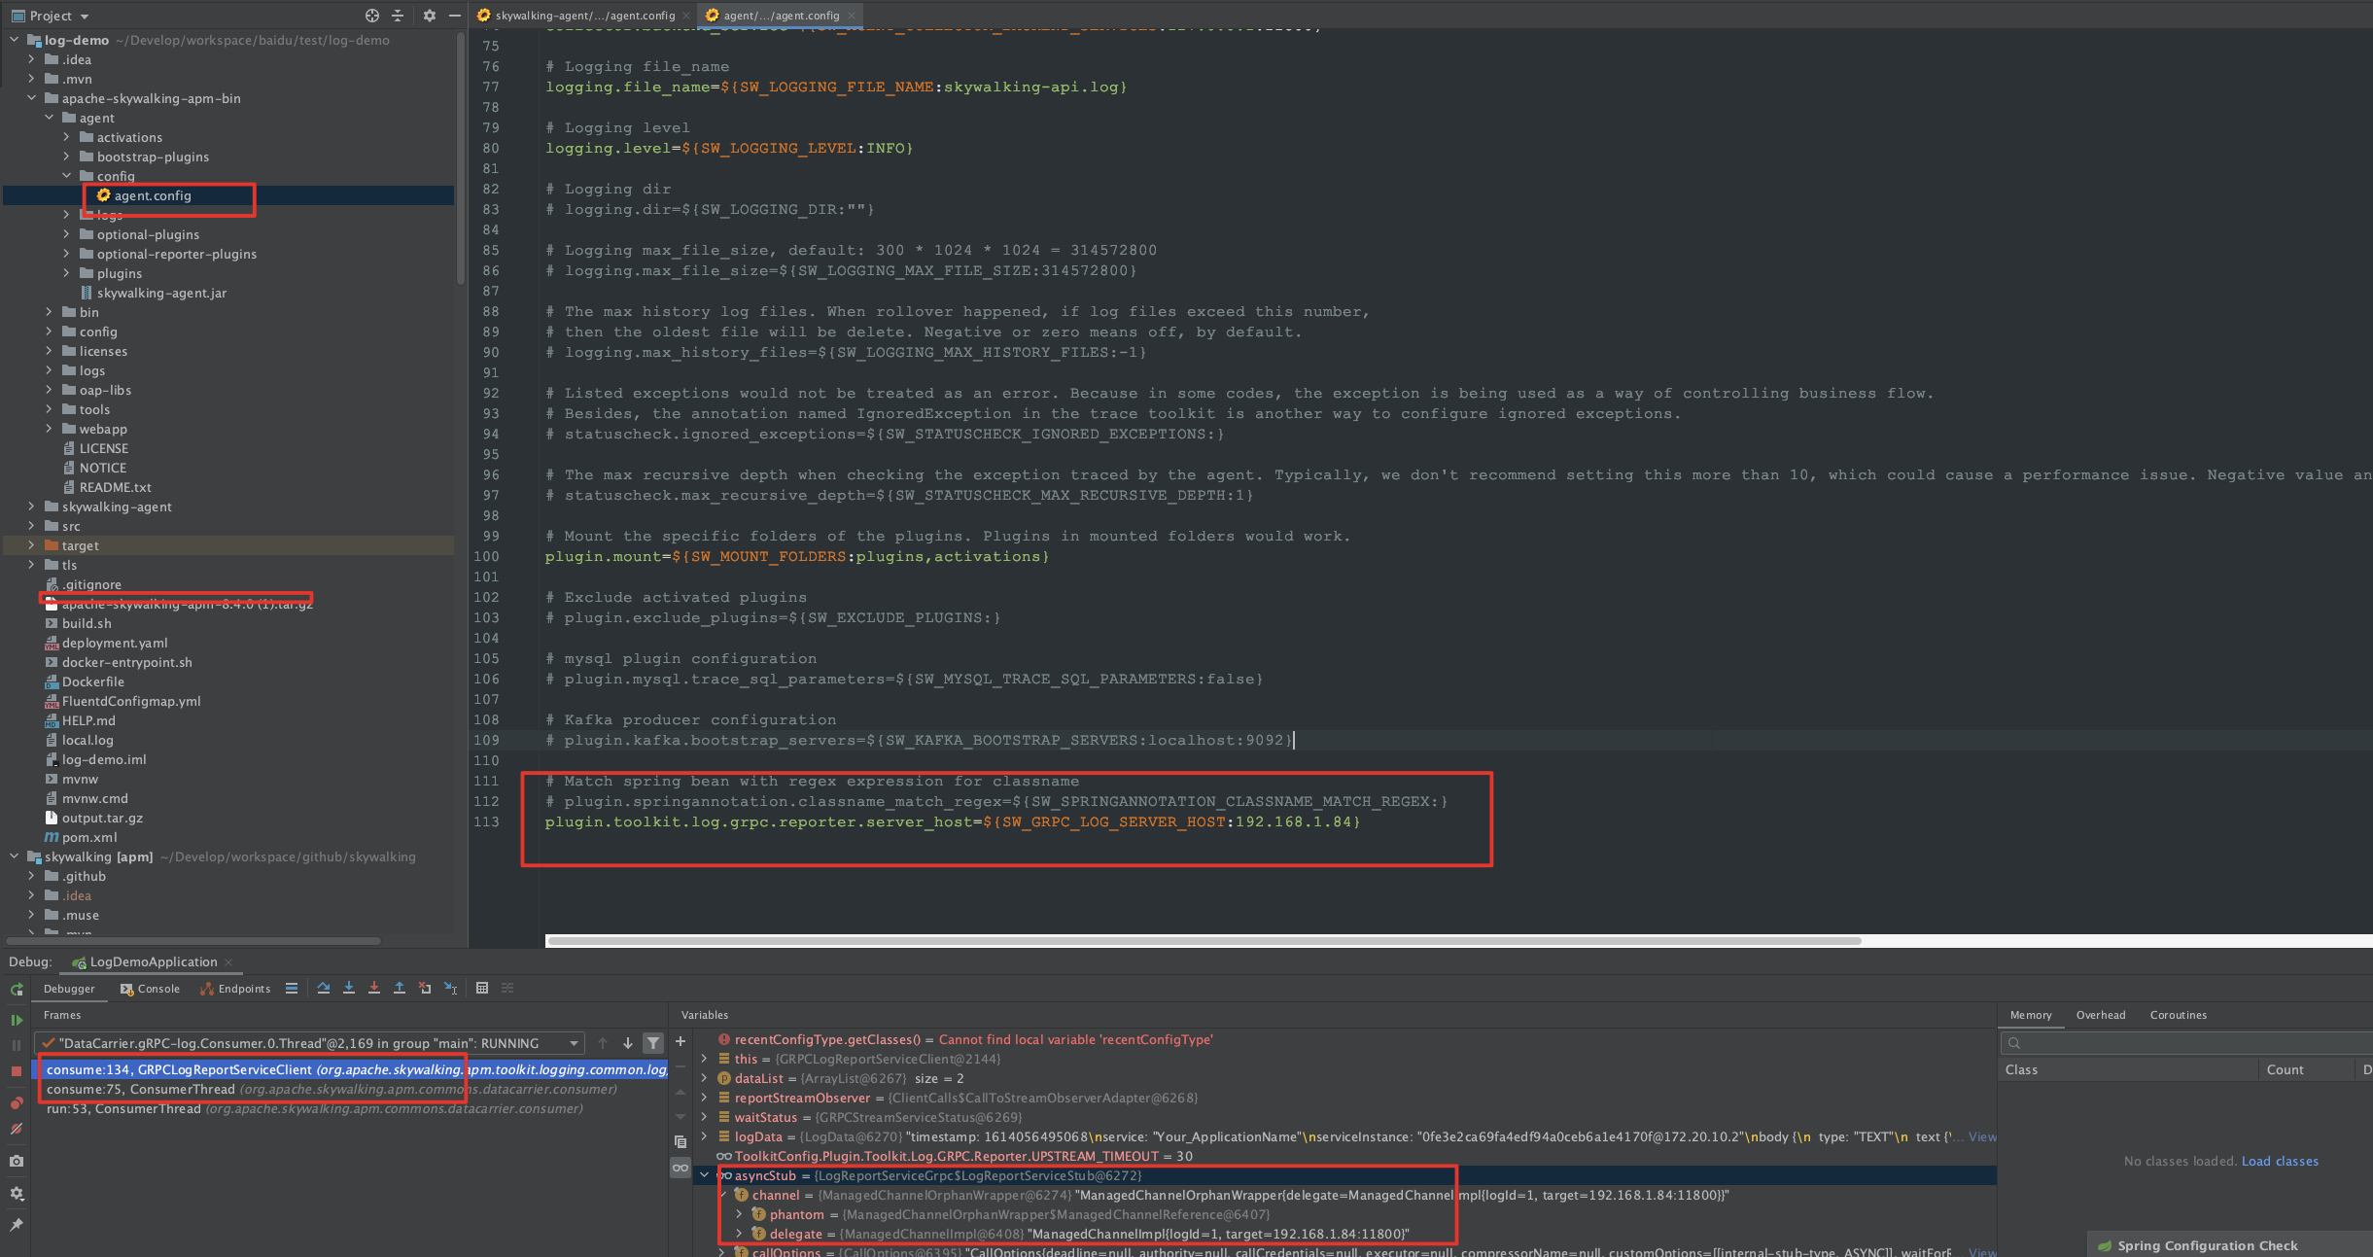Switch to the Console debug tab
2373x1257 pixels.
tap(150, 989)
